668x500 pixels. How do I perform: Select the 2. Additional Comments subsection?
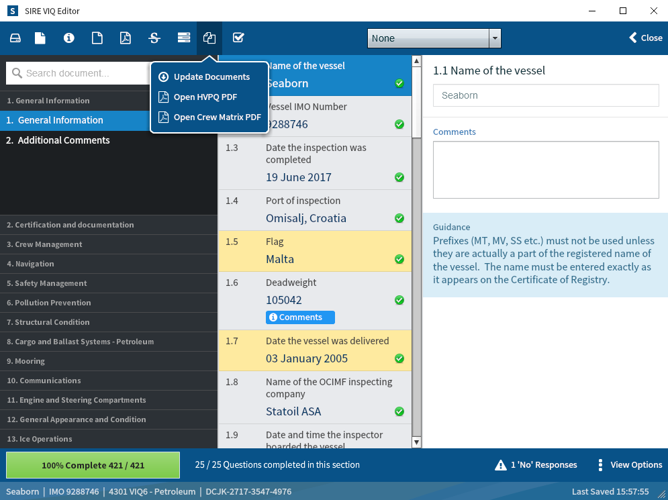(x=109, y=140)
